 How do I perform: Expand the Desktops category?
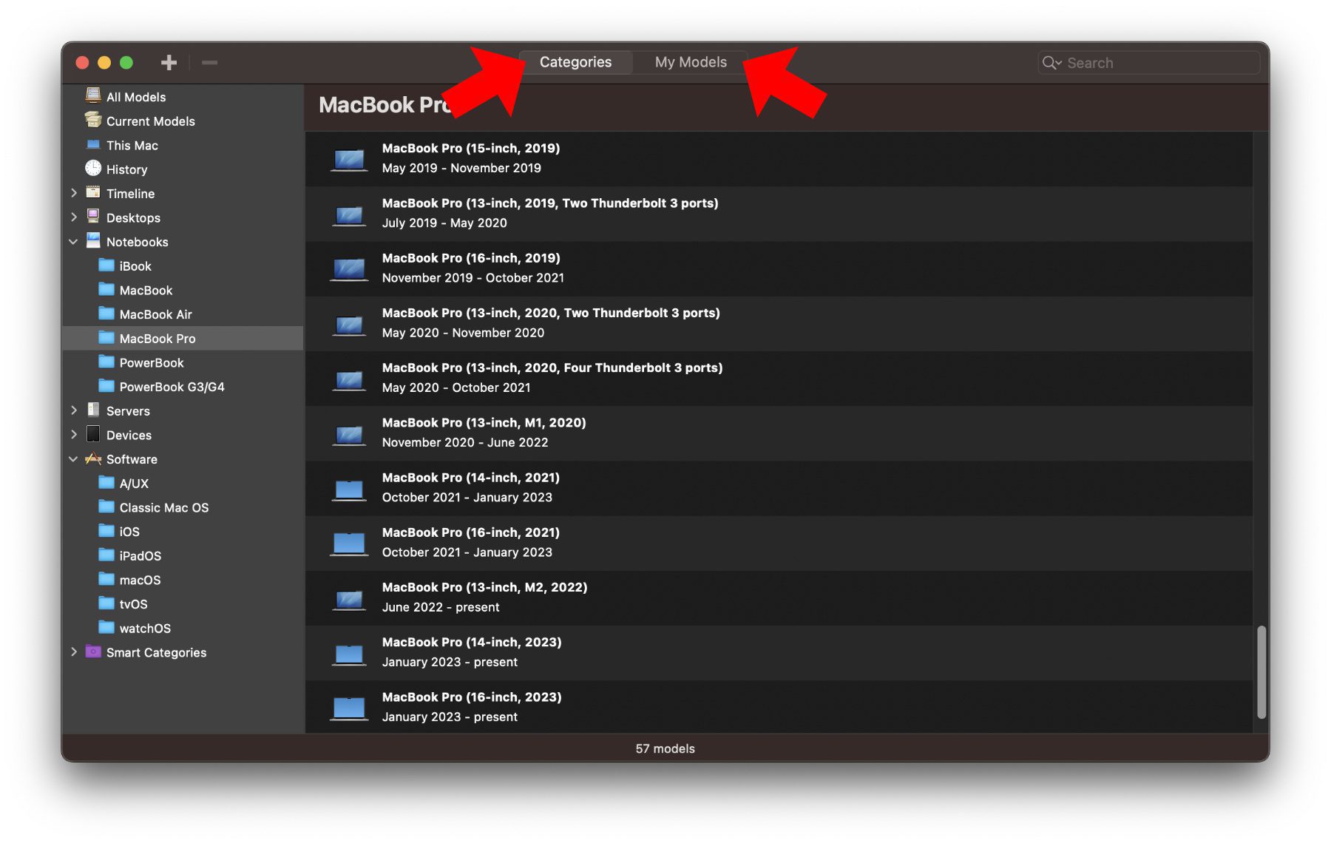[74, 217]
